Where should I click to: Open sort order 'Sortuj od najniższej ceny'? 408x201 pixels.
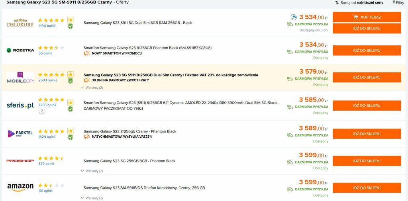tap(359, 3)
